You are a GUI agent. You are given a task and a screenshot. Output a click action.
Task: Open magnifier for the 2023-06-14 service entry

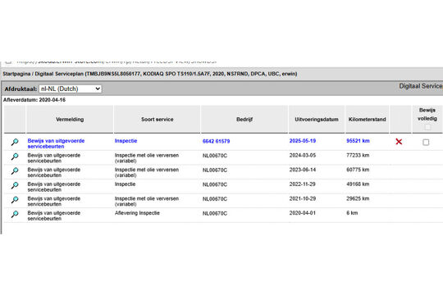[x=15, y=170]
